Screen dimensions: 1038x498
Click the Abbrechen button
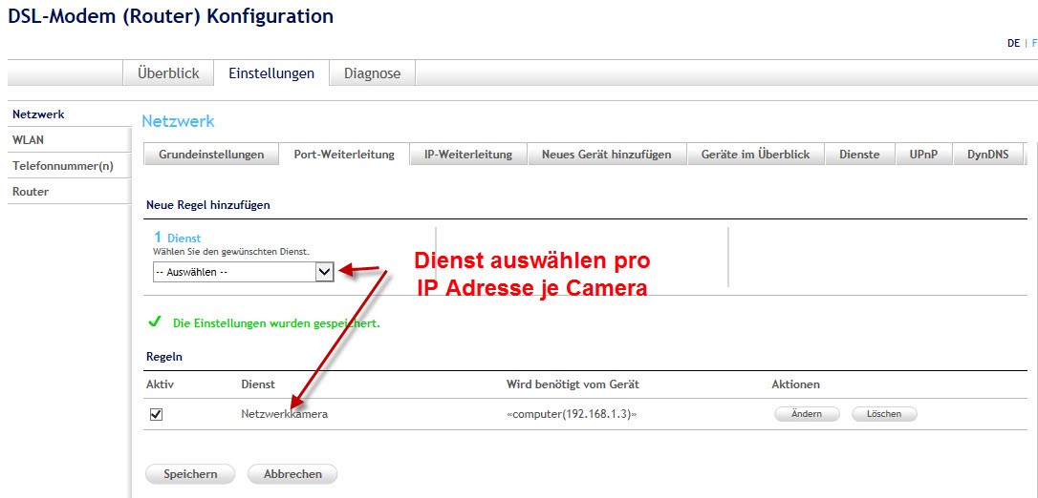(292, 474)
